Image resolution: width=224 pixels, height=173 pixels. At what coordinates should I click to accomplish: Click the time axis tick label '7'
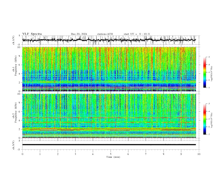146,154
